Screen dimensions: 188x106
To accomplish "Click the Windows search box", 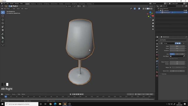I will (x=21, y=104).
